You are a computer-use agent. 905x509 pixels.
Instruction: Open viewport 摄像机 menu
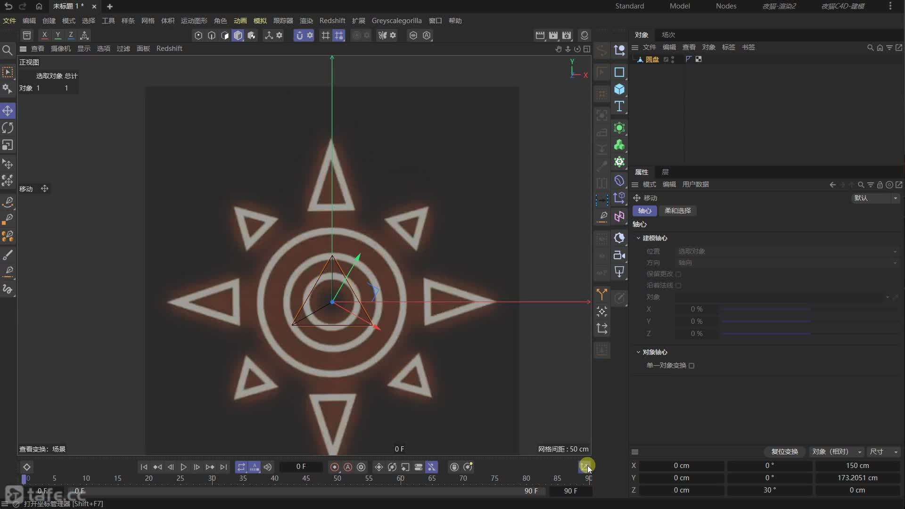[x=61, y=49]
